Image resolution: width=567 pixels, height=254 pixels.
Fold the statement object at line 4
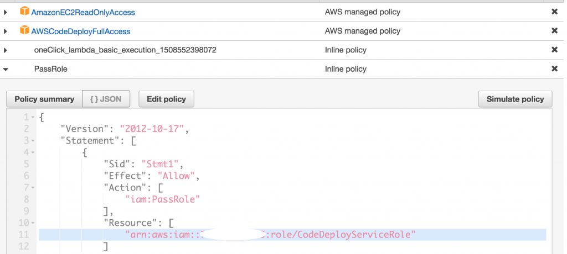(x=33, y=152)
